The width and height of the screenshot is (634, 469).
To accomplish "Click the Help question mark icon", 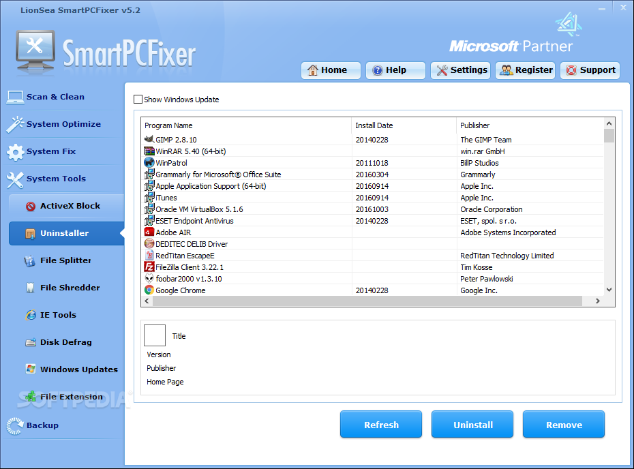I will click(377, 70).
